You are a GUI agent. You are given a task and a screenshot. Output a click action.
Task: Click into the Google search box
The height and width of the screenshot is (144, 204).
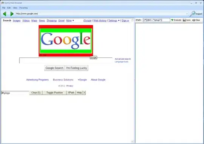pos(66,60)
